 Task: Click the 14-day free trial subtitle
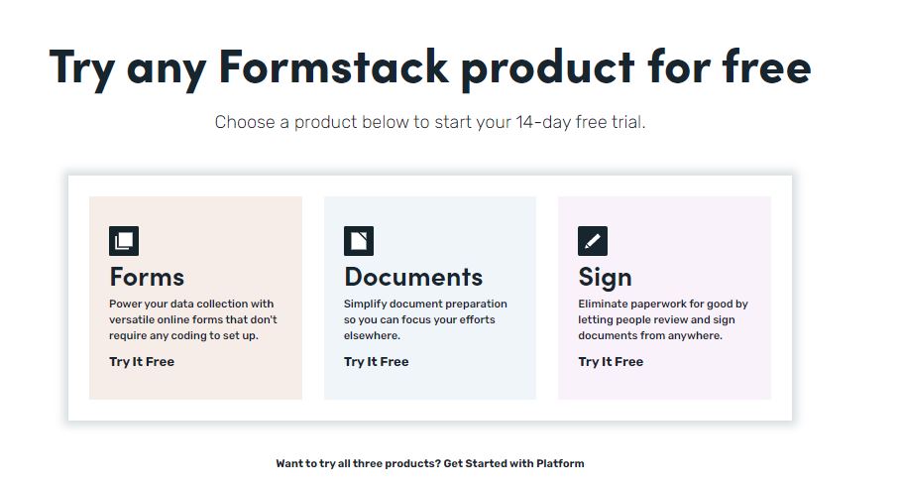click(x=430, y=122)
